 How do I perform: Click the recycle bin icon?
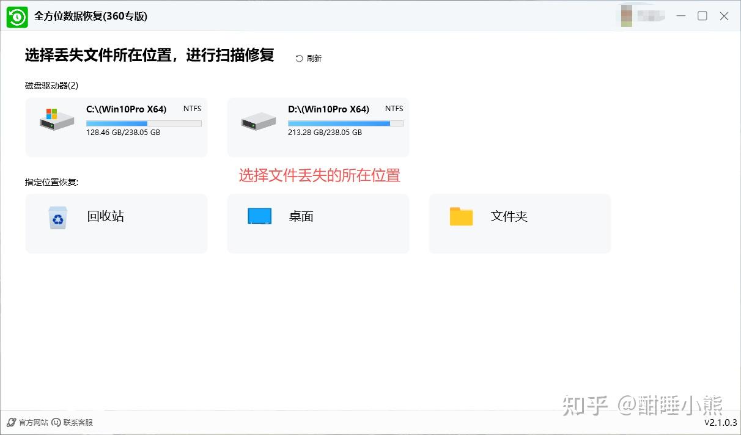[x=58, y=217]
